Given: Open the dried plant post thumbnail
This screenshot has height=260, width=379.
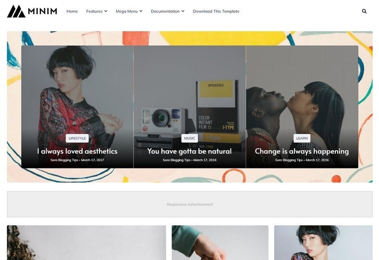Looking at the screenshot, I should pos(86,243).
